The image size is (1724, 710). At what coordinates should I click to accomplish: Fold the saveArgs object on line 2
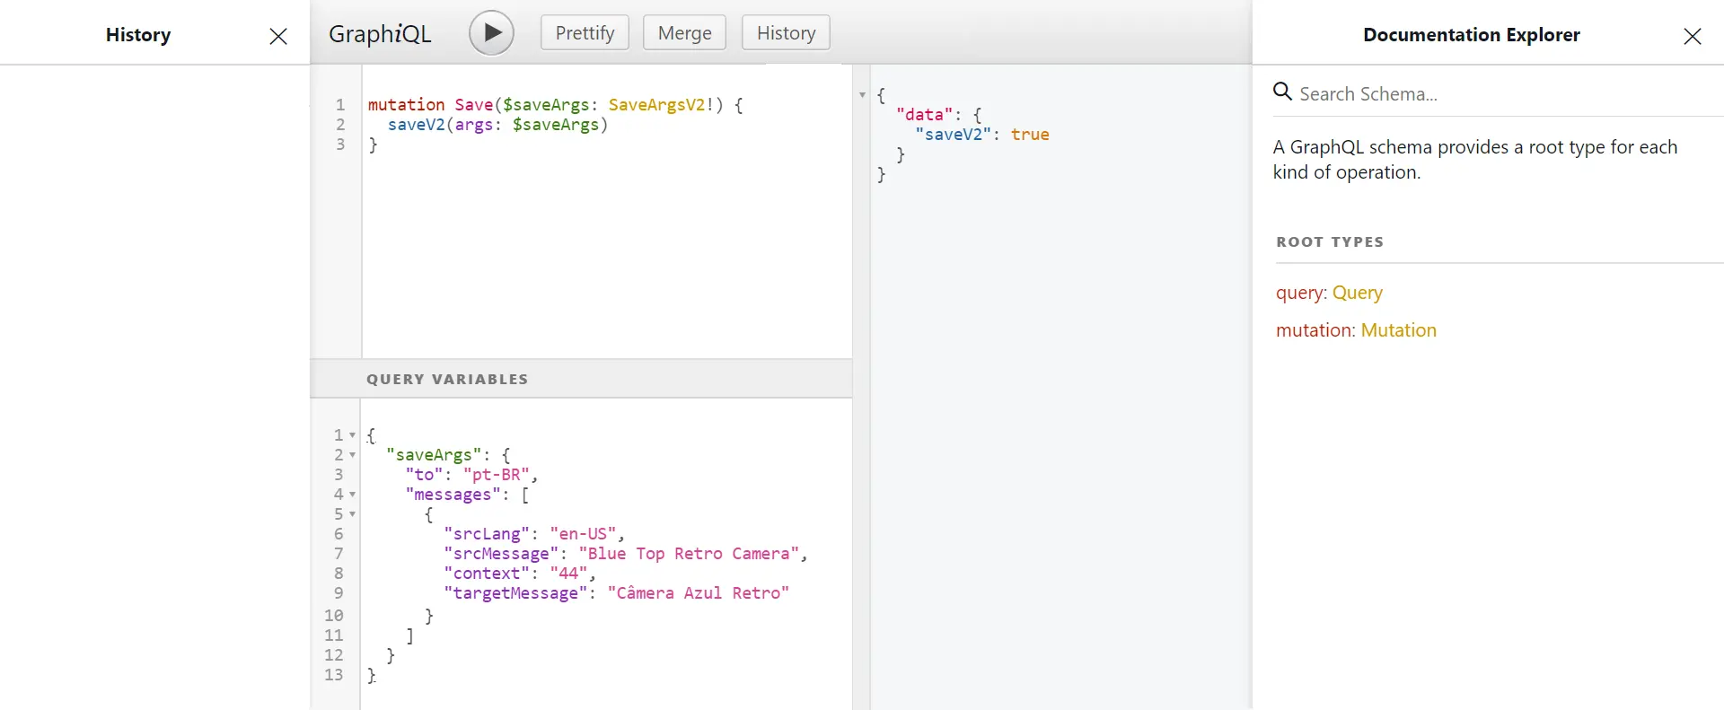pyautogui.click(x=352, y=455)
